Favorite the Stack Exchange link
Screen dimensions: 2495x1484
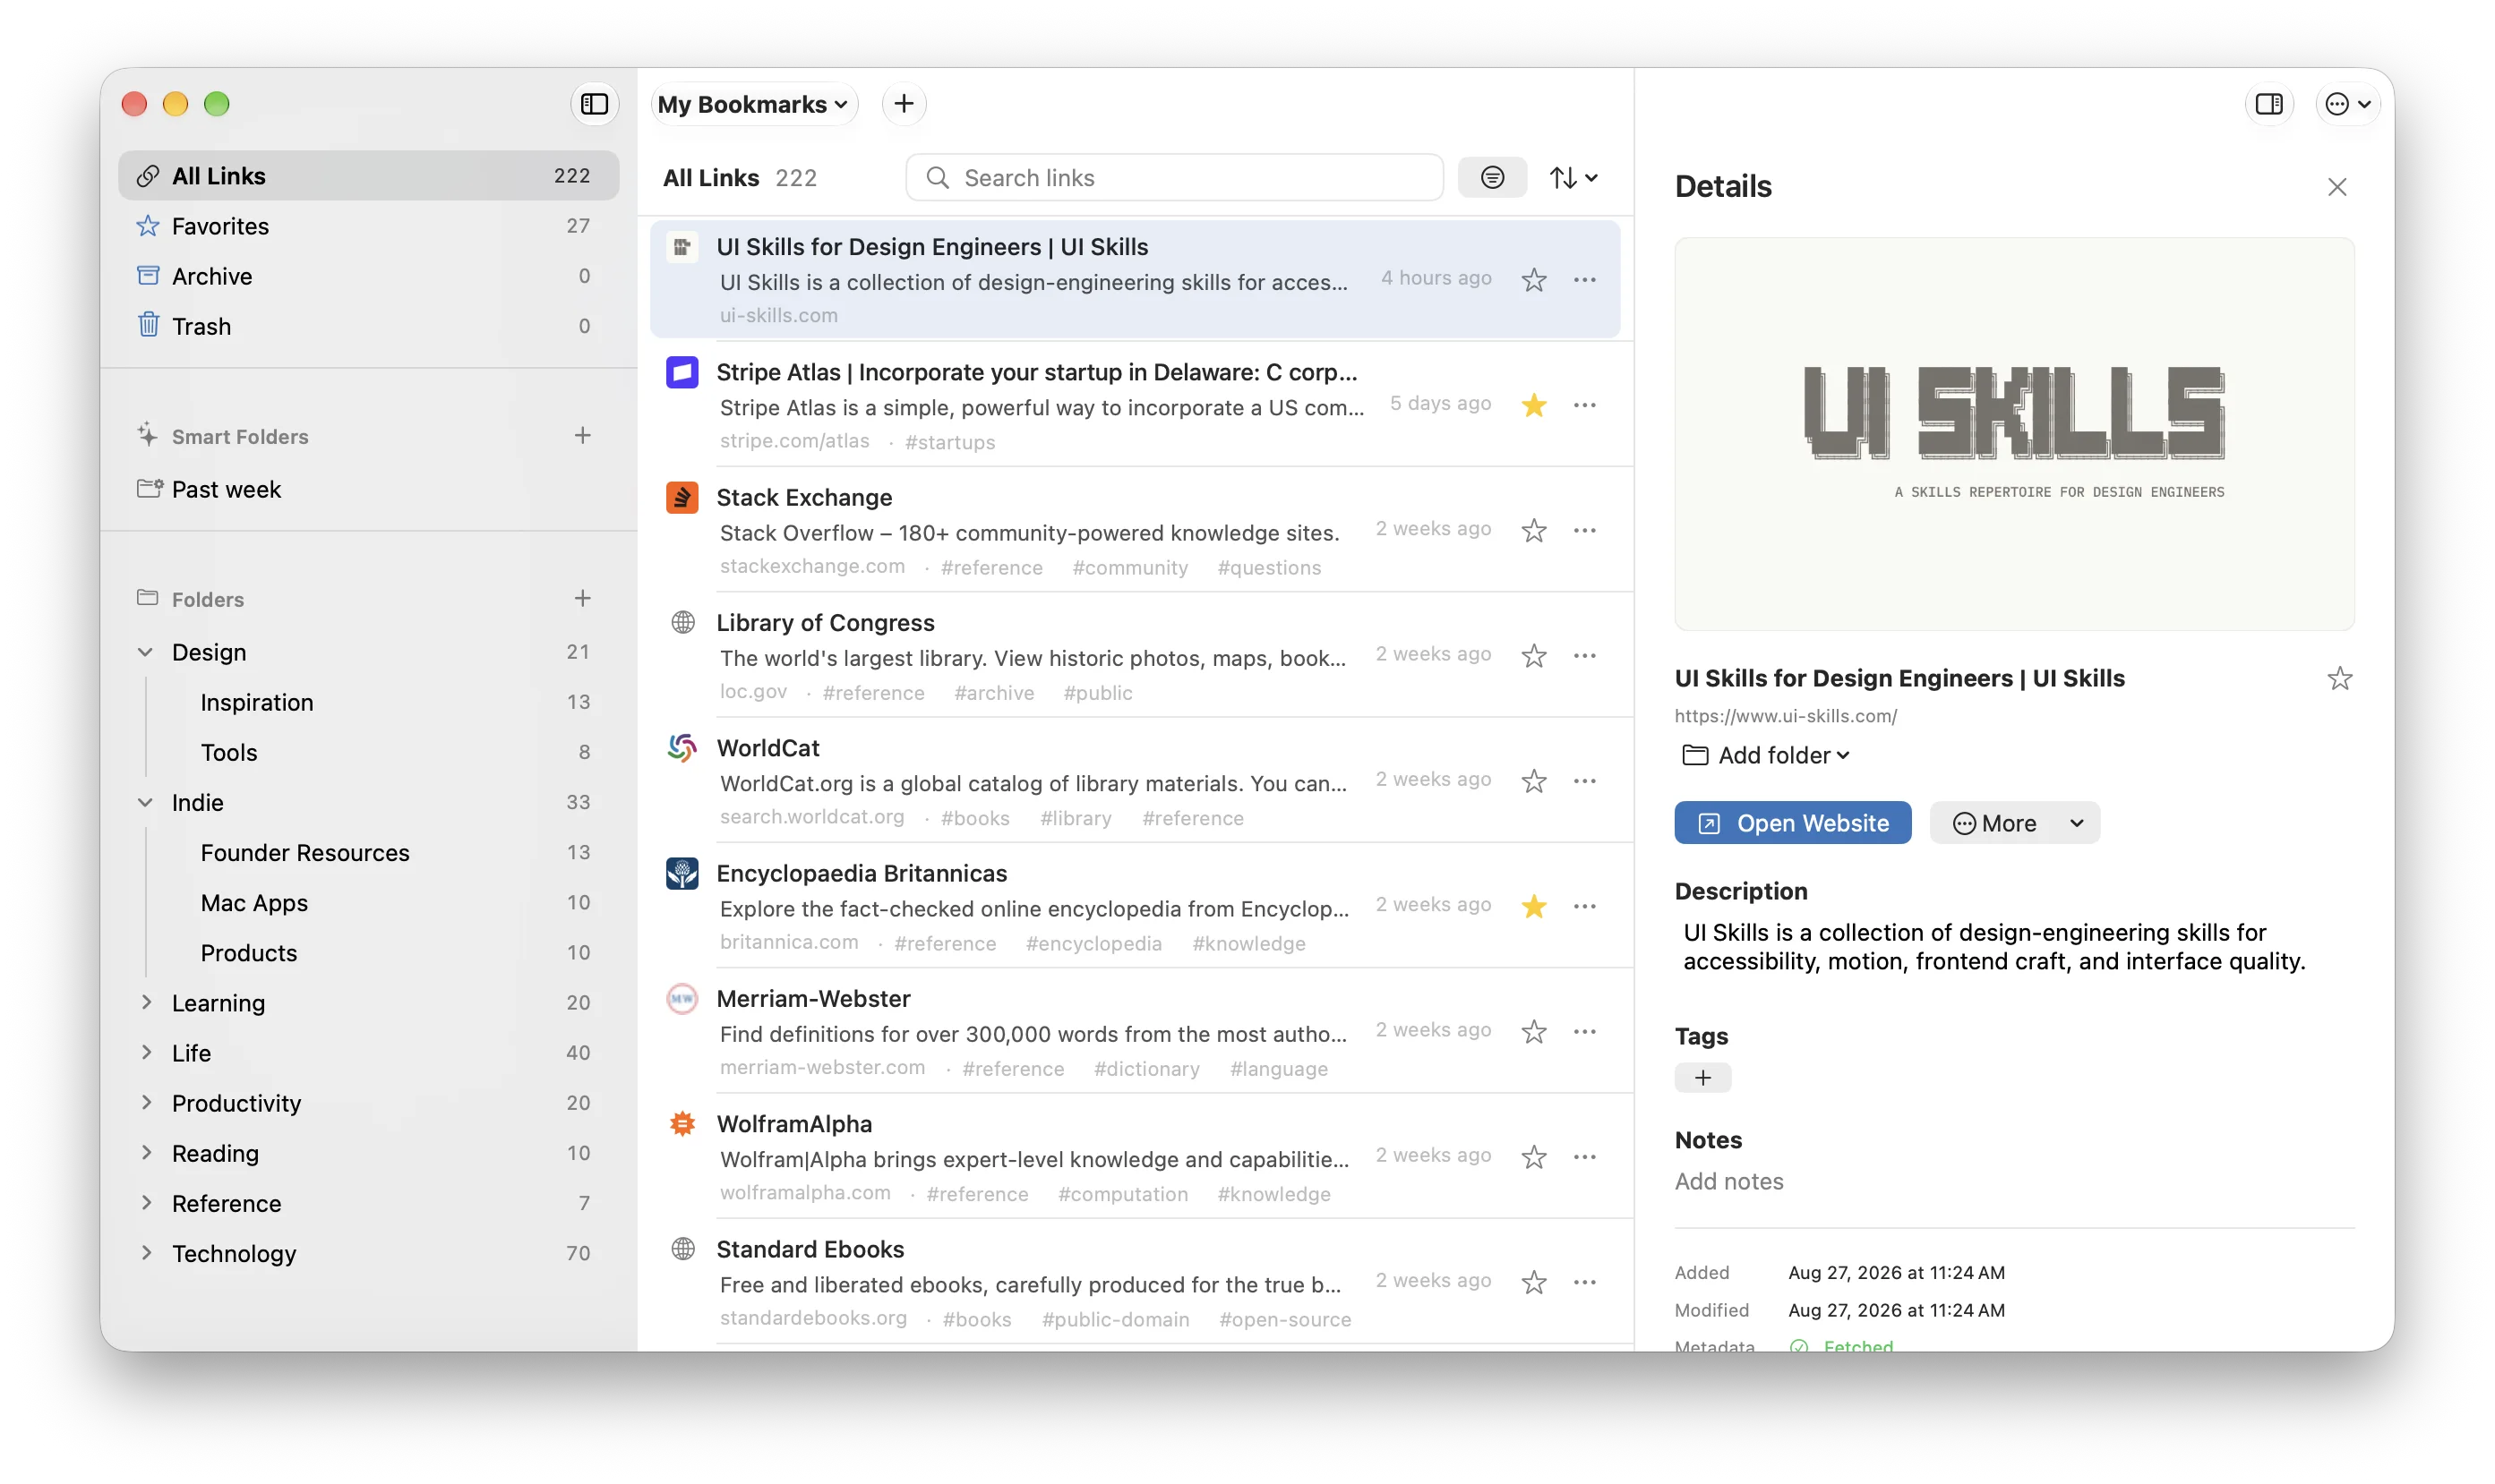1533,530
